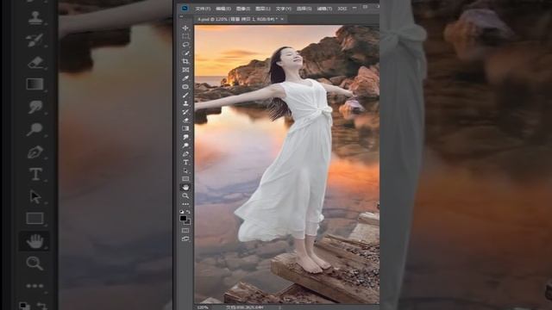Viewport: 552px width, 310px height.
Task: Open the 3D(D) menu
Action: pos(342,9)
